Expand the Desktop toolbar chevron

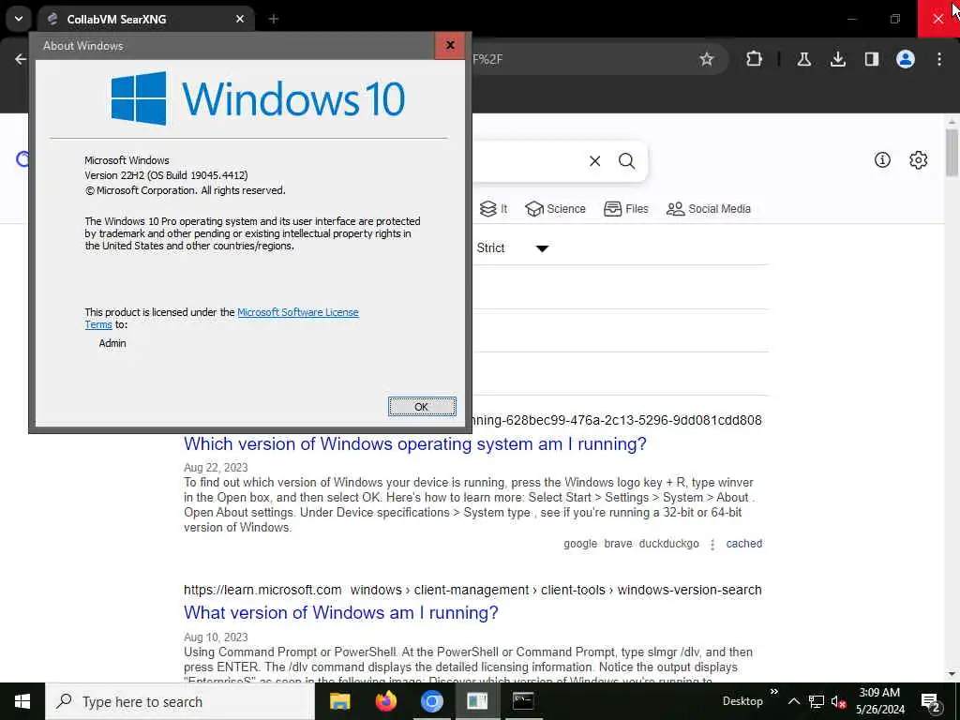[x=773, y=692]
